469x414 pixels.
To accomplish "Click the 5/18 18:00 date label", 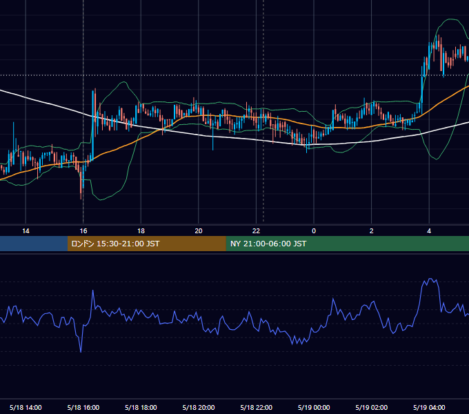I will [141, 407].
